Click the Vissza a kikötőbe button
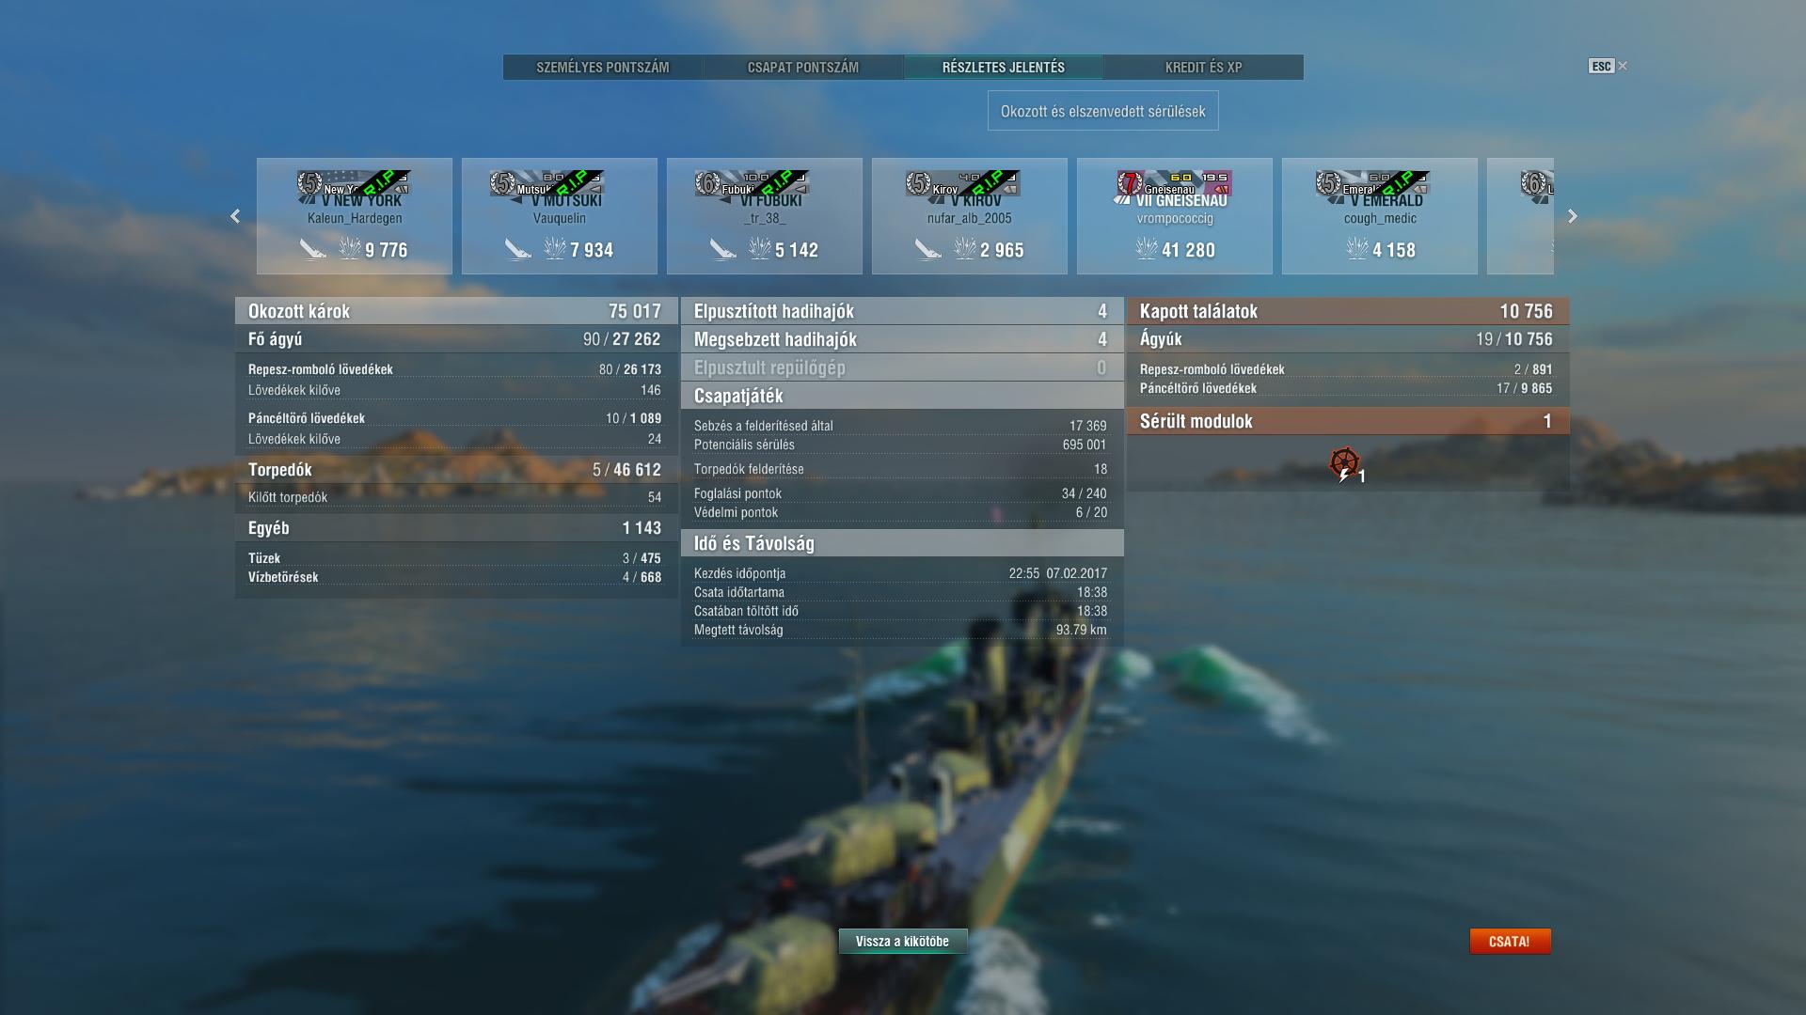This screenshot has width=1806, height=1015. pos(903,942)
